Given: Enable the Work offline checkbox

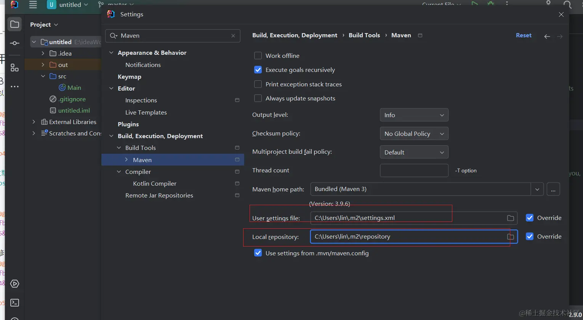Looking at the screenshot, I should click(x=258, y=56).
